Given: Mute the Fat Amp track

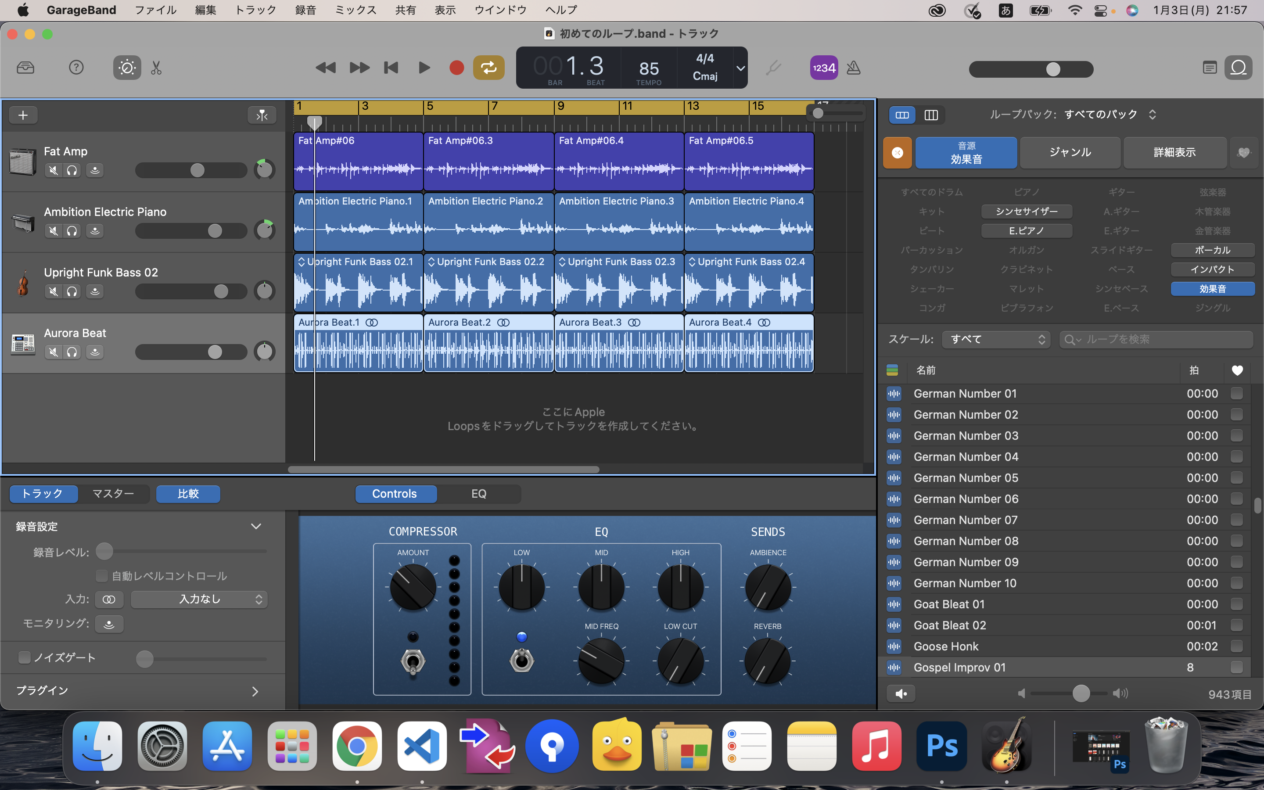Looking at the screenshot, I should (x=53, y=170).
